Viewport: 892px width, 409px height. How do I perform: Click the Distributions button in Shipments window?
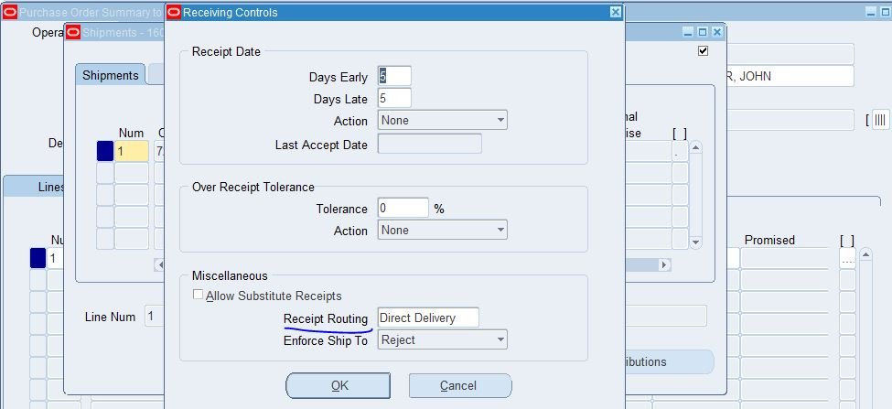point(669,361)
